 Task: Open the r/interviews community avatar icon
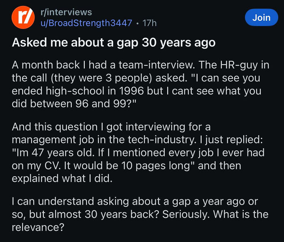click(23, 18)
